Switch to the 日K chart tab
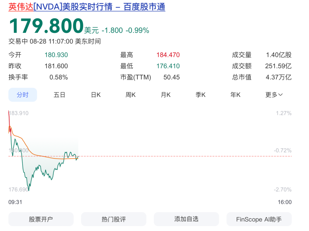The height and width of the screenshot is (231, 309). (96, 95)
